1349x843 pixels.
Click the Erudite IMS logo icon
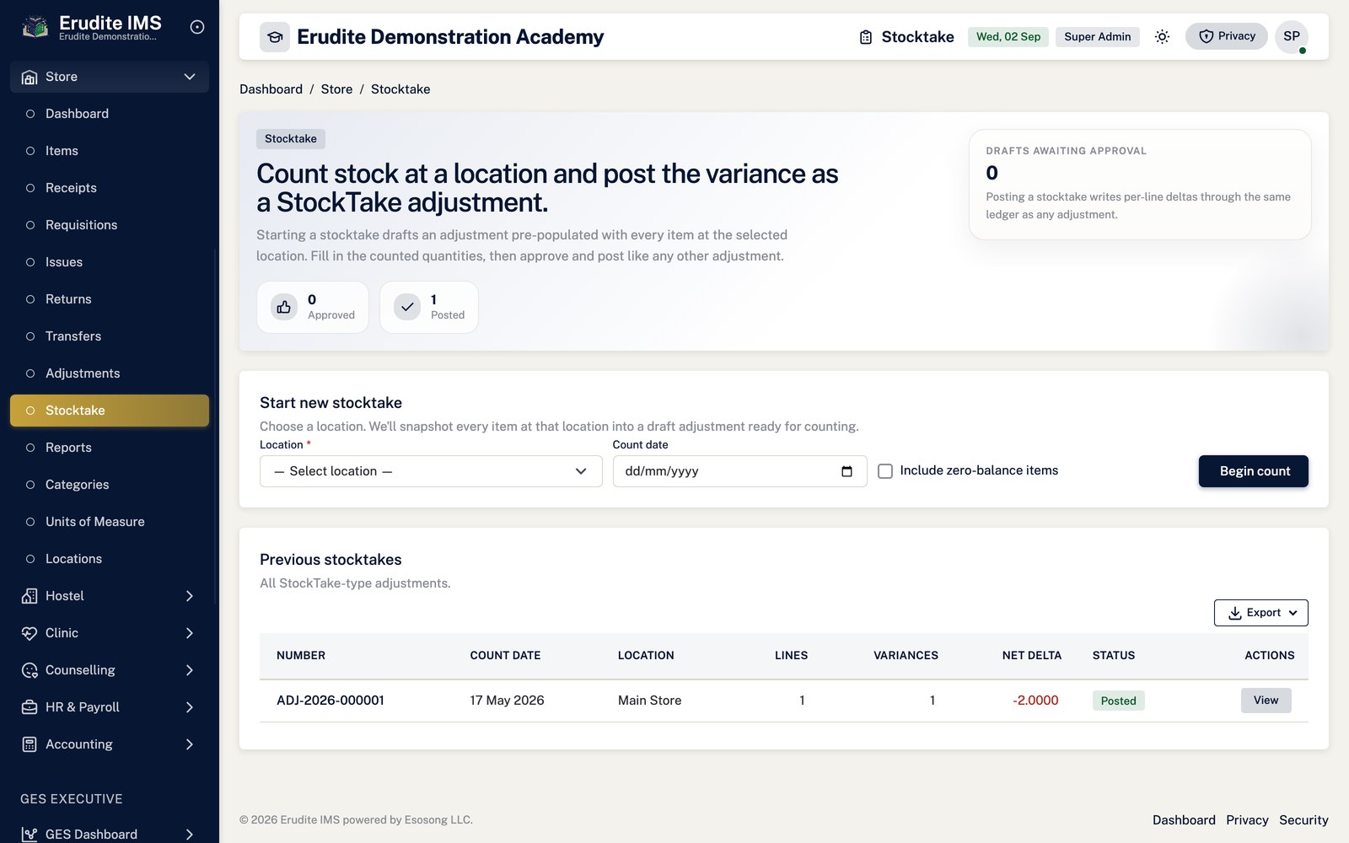click(35, 27)
